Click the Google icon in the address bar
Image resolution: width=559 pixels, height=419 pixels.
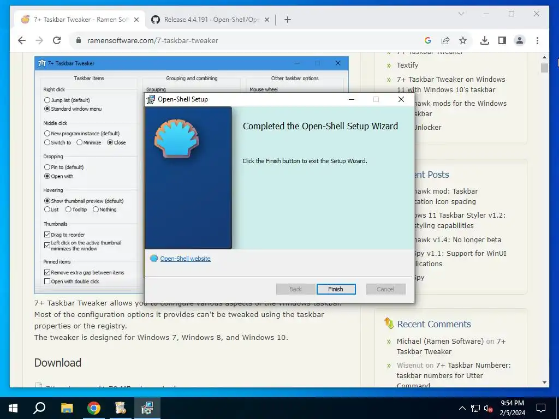tap(428, 40)
